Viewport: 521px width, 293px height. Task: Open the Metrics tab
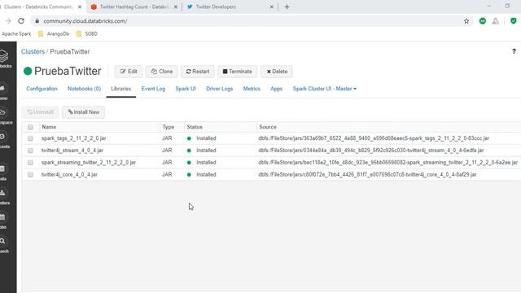252,89
